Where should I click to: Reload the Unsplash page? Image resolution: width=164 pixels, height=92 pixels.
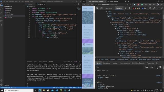pos(92,5)
